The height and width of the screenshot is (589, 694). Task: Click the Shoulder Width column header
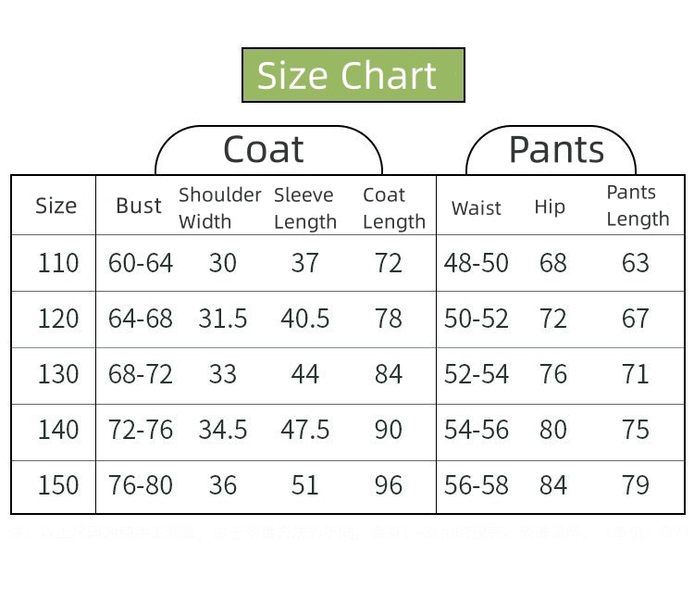pyautogui.click(x=220, y=207)
